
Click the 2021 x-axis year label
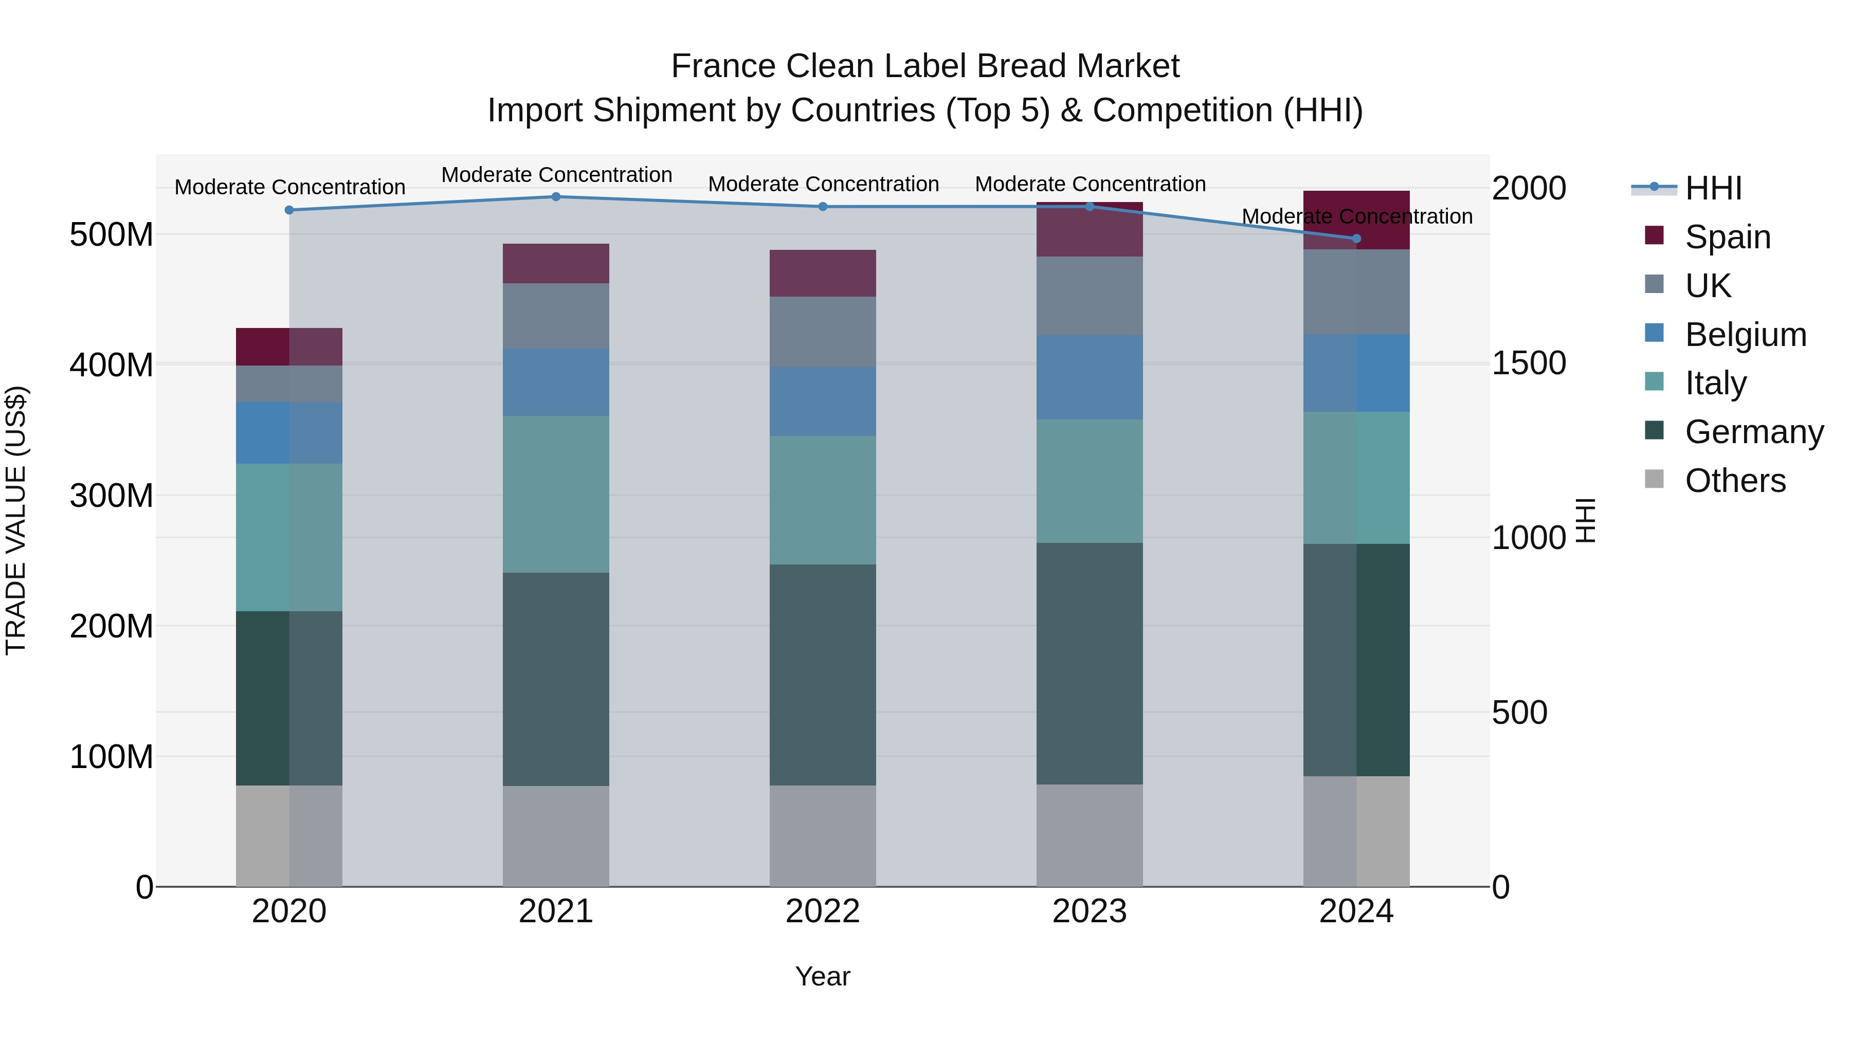click(x=555, y=911)
